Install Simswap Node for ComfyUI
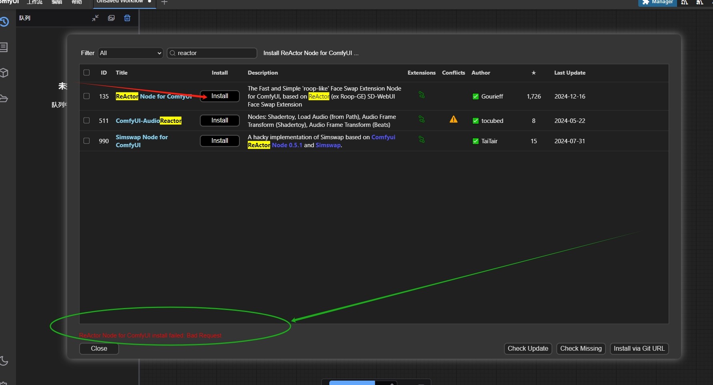Screen dimensions: 713x385 pyautogui.click(x=220, y=141)
